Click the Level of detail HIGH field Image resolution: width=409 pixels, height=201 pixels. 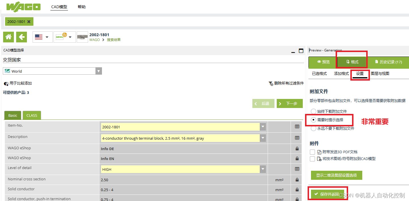point(180,169)
